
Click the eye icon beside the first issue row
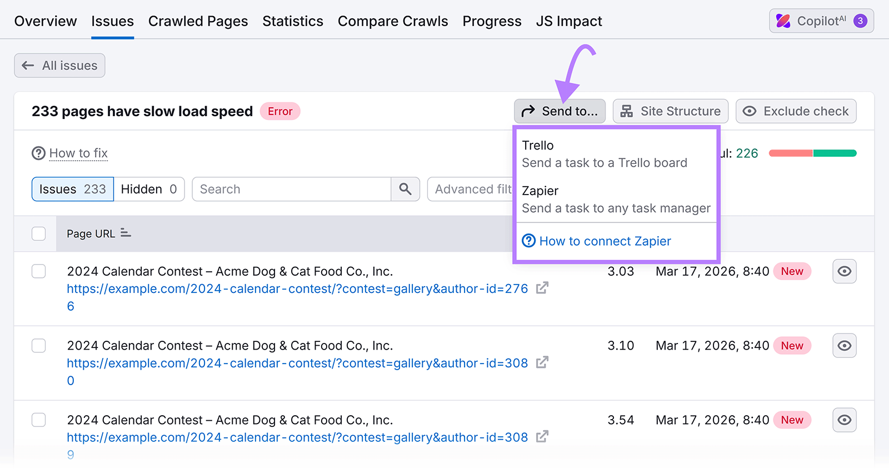click(x=844, y=271)
